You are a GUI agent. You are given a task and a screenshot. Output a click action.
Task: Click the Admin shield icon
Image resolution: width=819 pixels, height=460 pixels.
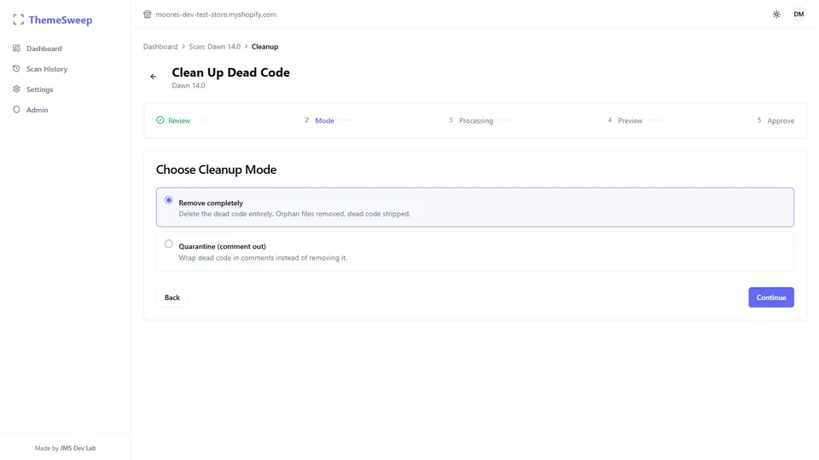click(17, 110)
